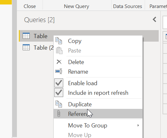167x138 pixels.
Task: Choose Rename from the context menu
Action: click(98, 72)
